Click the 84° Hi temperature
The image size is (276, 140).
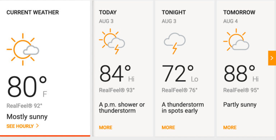[x=117, y=74]
